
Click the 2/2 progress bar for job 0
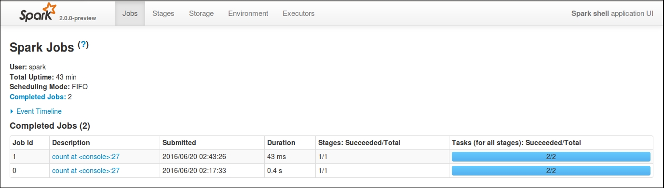tap(551, 171)
